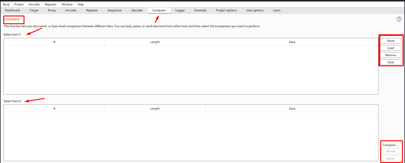Switch to the Learn tab
The width and height of the screenshot is (405, 163).
(277, 10)
